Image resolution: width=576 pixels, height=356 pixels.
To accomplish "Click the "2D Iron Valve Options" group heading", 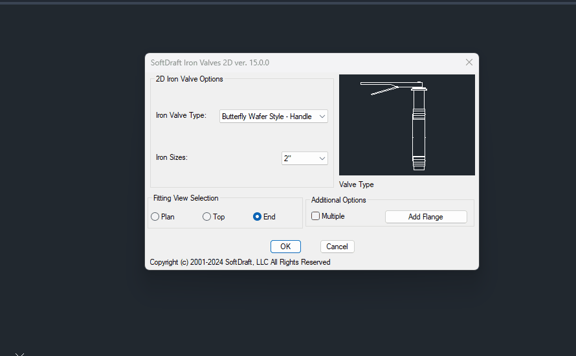I will [190, 79].
